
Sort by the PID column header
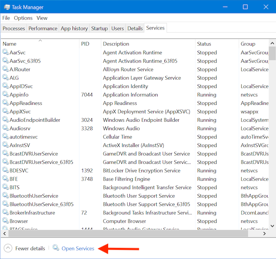coord(90,44)
